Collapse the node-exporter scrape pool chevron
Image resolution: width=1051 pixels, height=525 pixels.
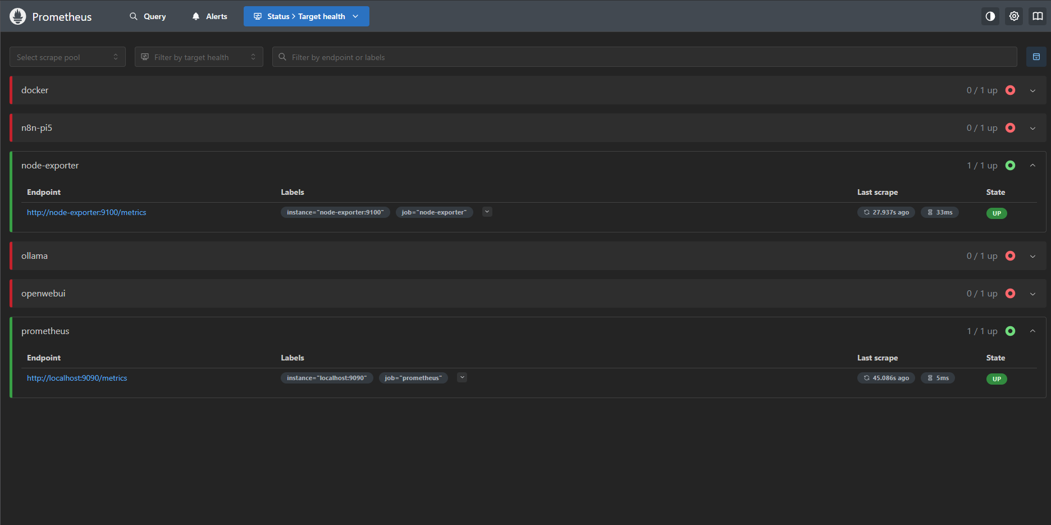[1032, 165]
